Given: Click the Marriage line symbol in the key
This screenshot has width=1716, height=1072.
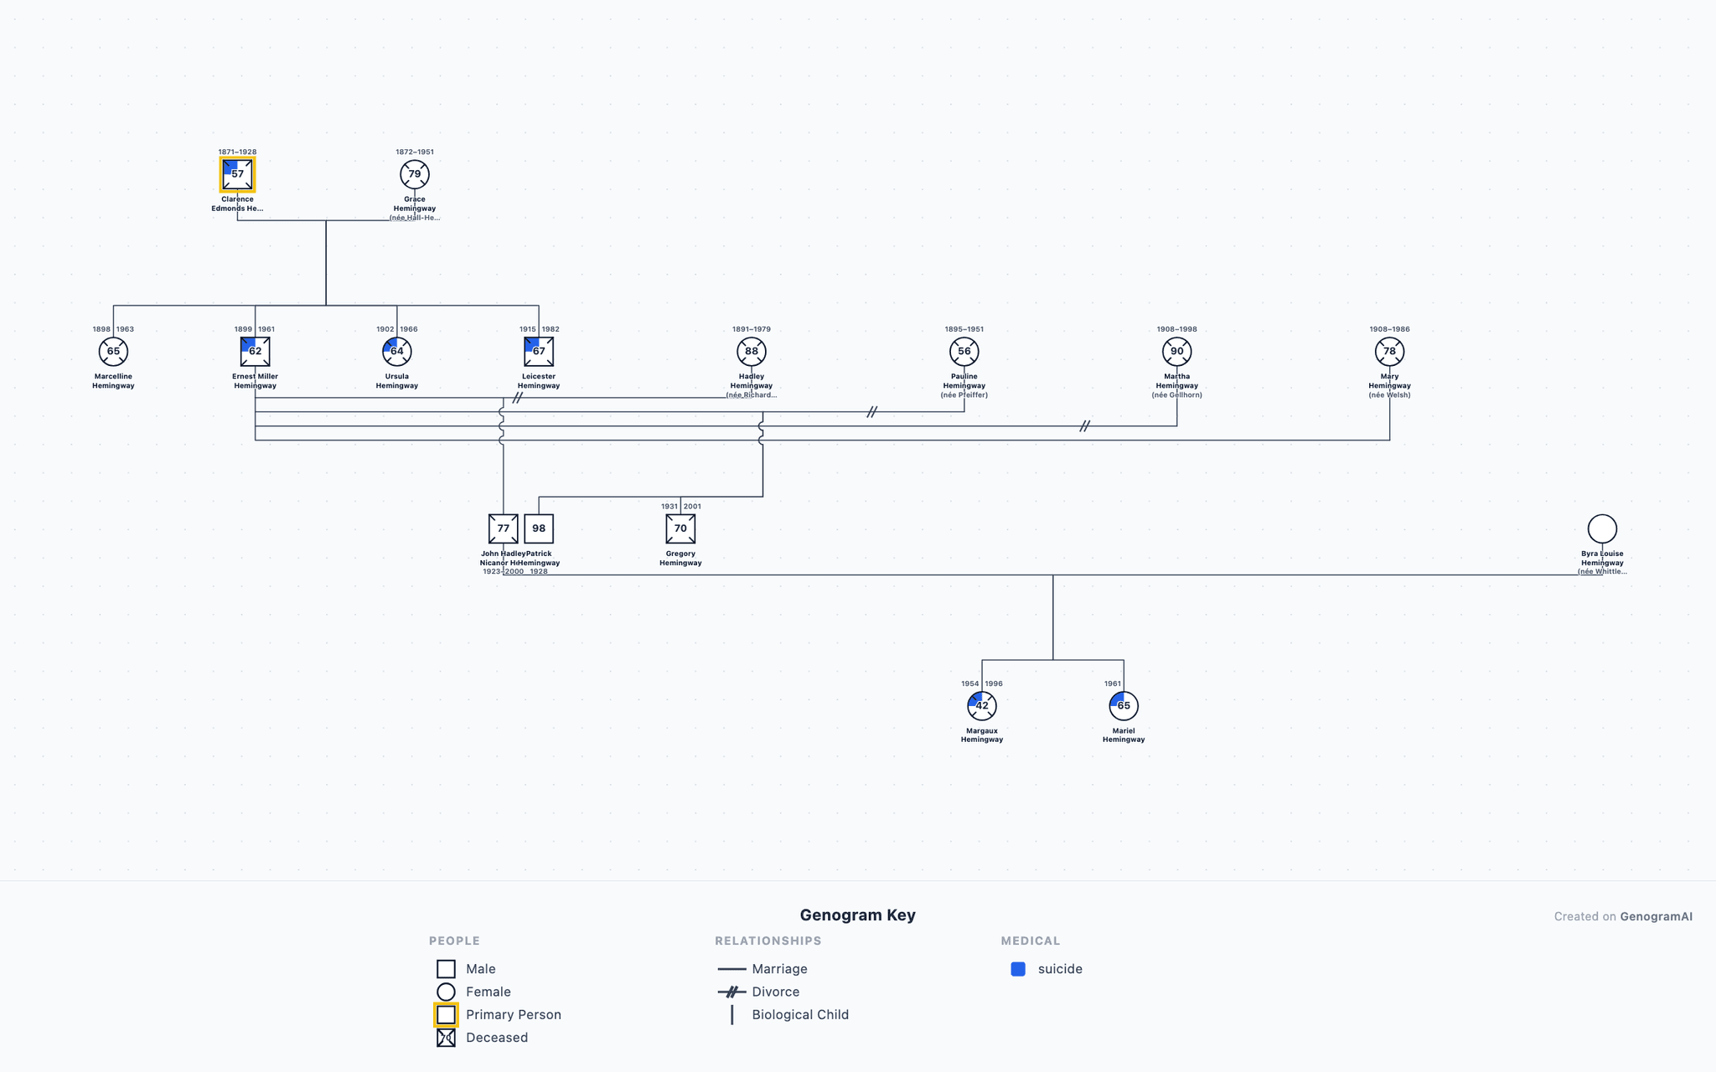Looking at the screenshot, I should 731,969.
